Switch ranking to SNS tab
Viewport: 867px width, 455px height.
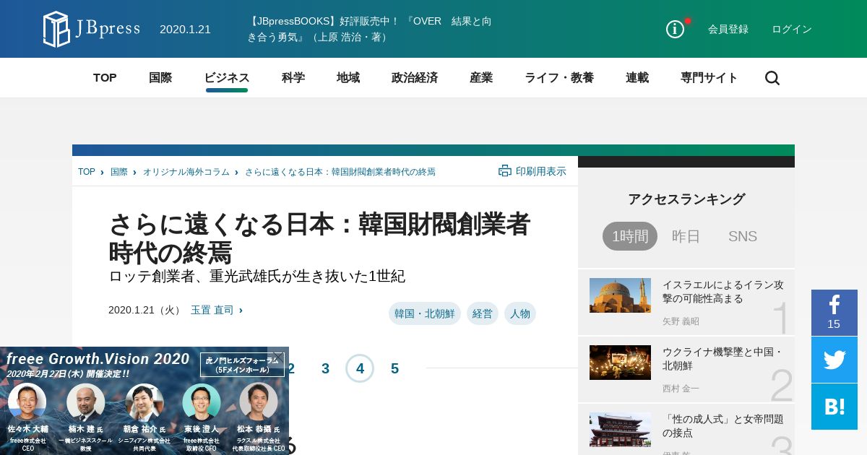(743, 236)
